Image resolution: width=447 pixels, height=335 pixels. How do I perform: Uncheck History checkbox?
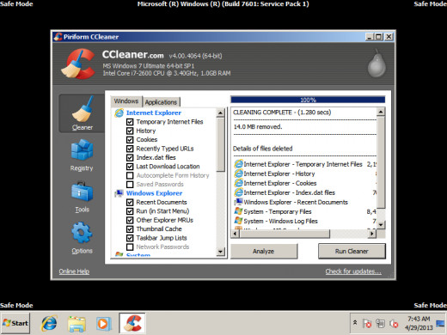click(130, 131)
